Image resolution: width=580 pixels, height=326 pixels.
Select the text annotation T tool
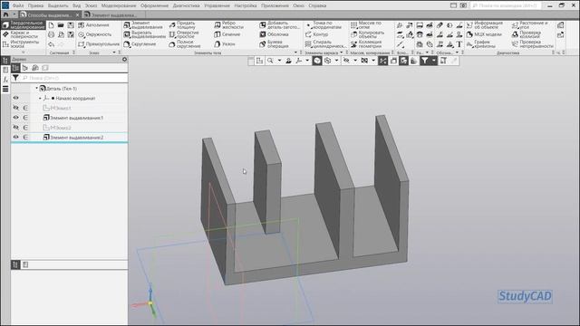pyautogui.click(x=459, y=44)
